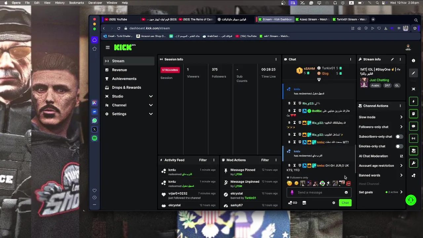Viewport: 423px width, 238px height.
Task: Reload the page with refresh icon
Action: 119,28
